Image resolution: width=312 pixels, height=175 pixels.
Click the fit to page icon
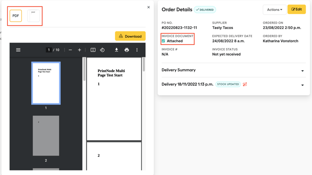tap(93, 50)
